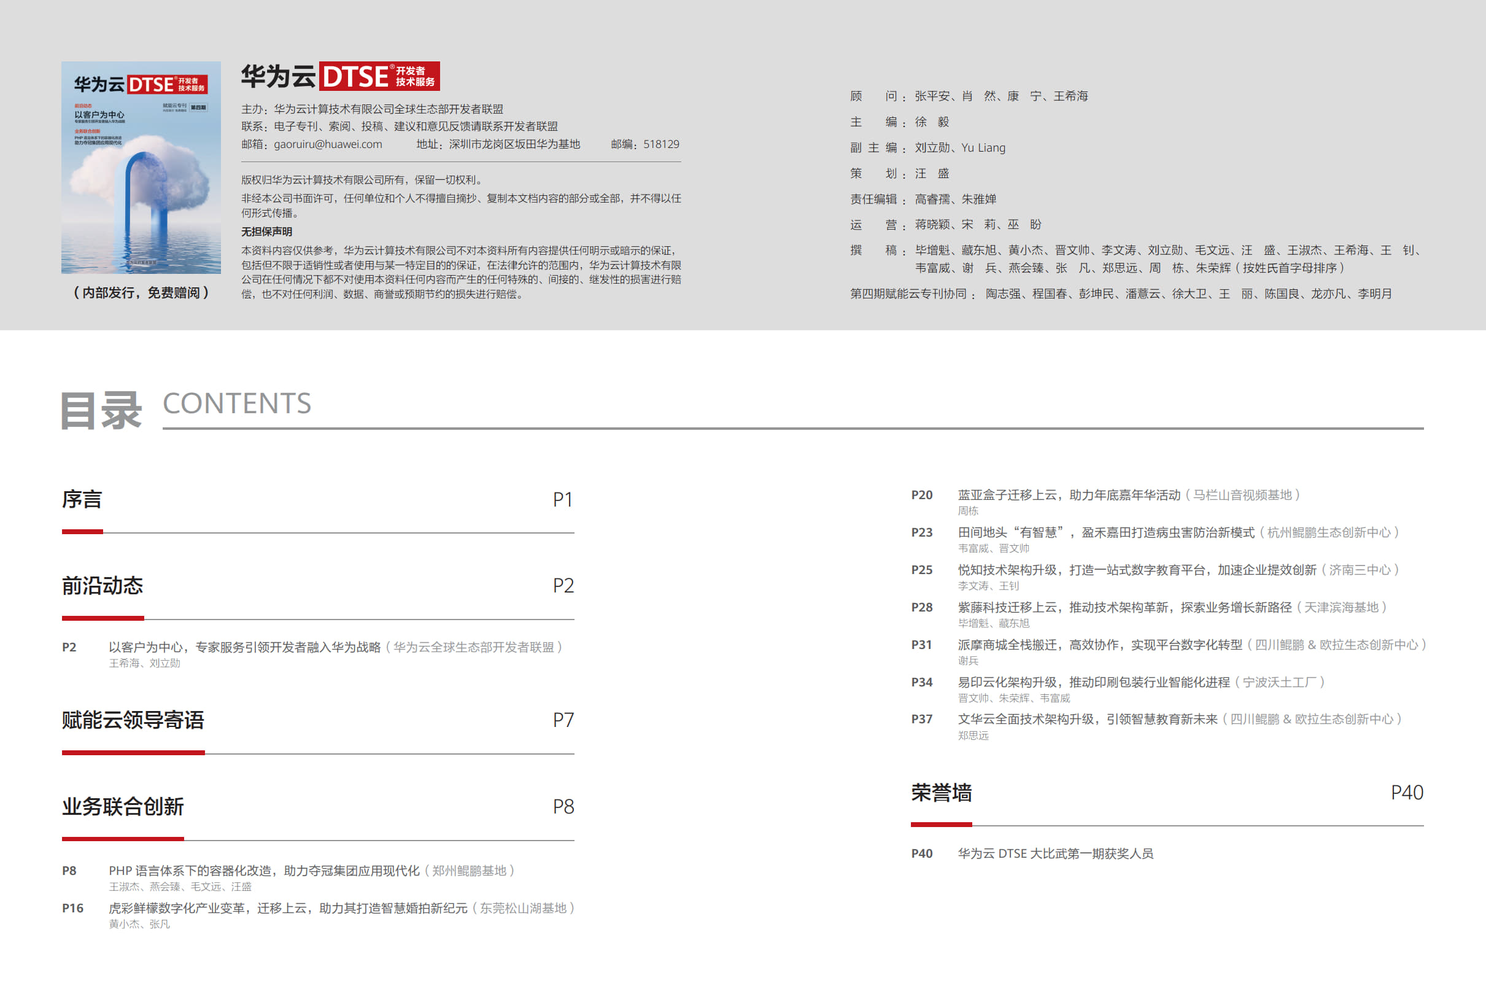1486x991 pixels.
Task: Click the 内部发行，免费赠阅 label
Action: coord(141,293)
